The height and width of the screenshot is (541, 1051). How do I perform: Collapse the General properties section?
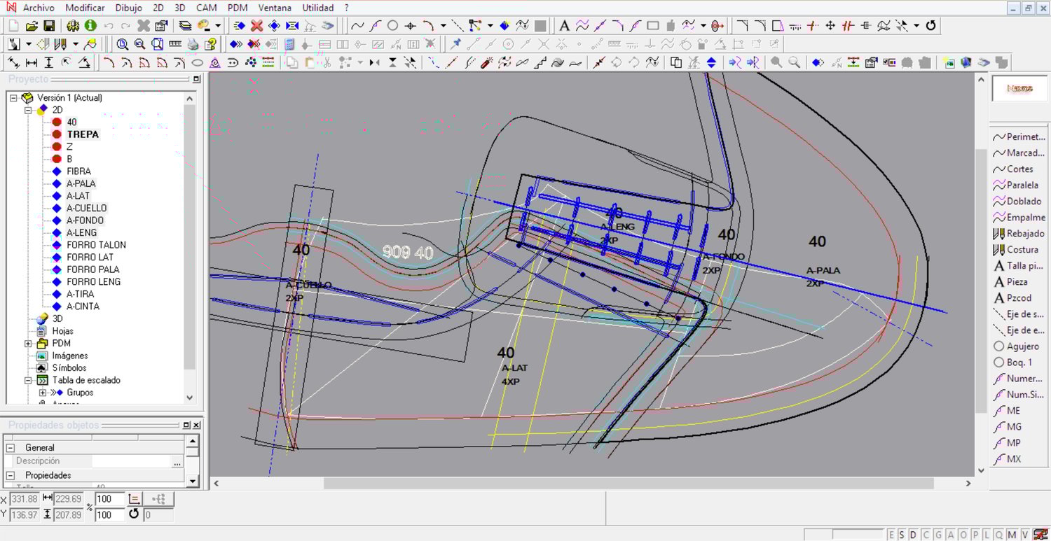11,447
